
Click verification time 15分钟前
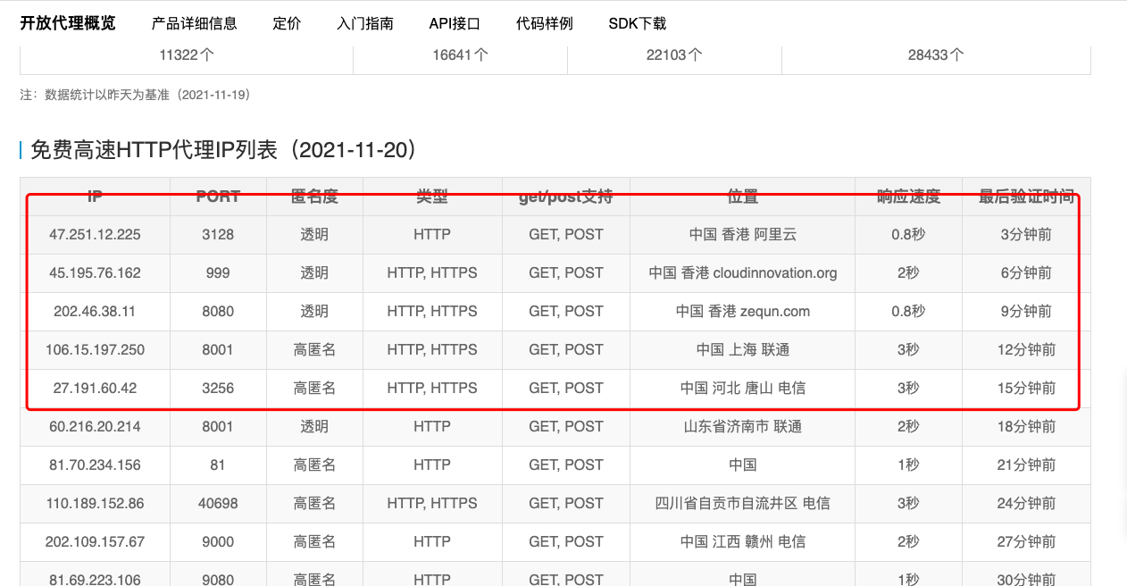pos(1026,389)
